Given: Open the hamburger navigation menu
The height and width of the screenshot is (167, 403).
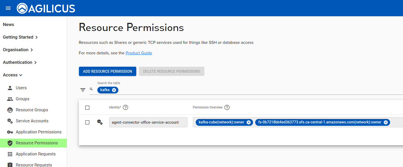Looking at the screenshot, I should tap(8, 8).
